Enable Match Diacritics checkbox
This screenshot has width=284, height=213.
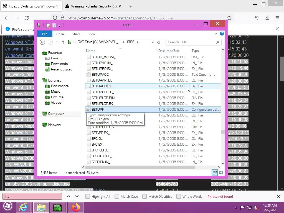pos(144,196)
